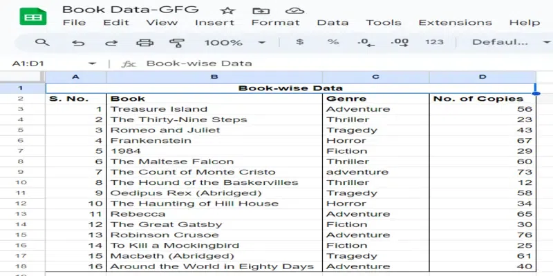This screenshot has width=553, height=276.
Task: Click the formula bar text Book-wise Data
Action: tap(199, 63)
